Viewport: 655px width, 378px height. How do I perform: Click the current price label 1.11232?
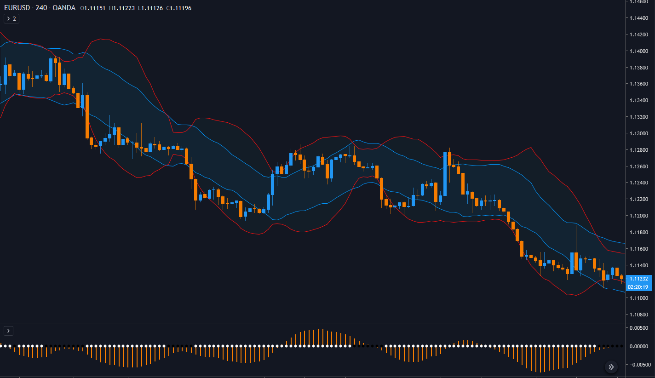point(639,279)
